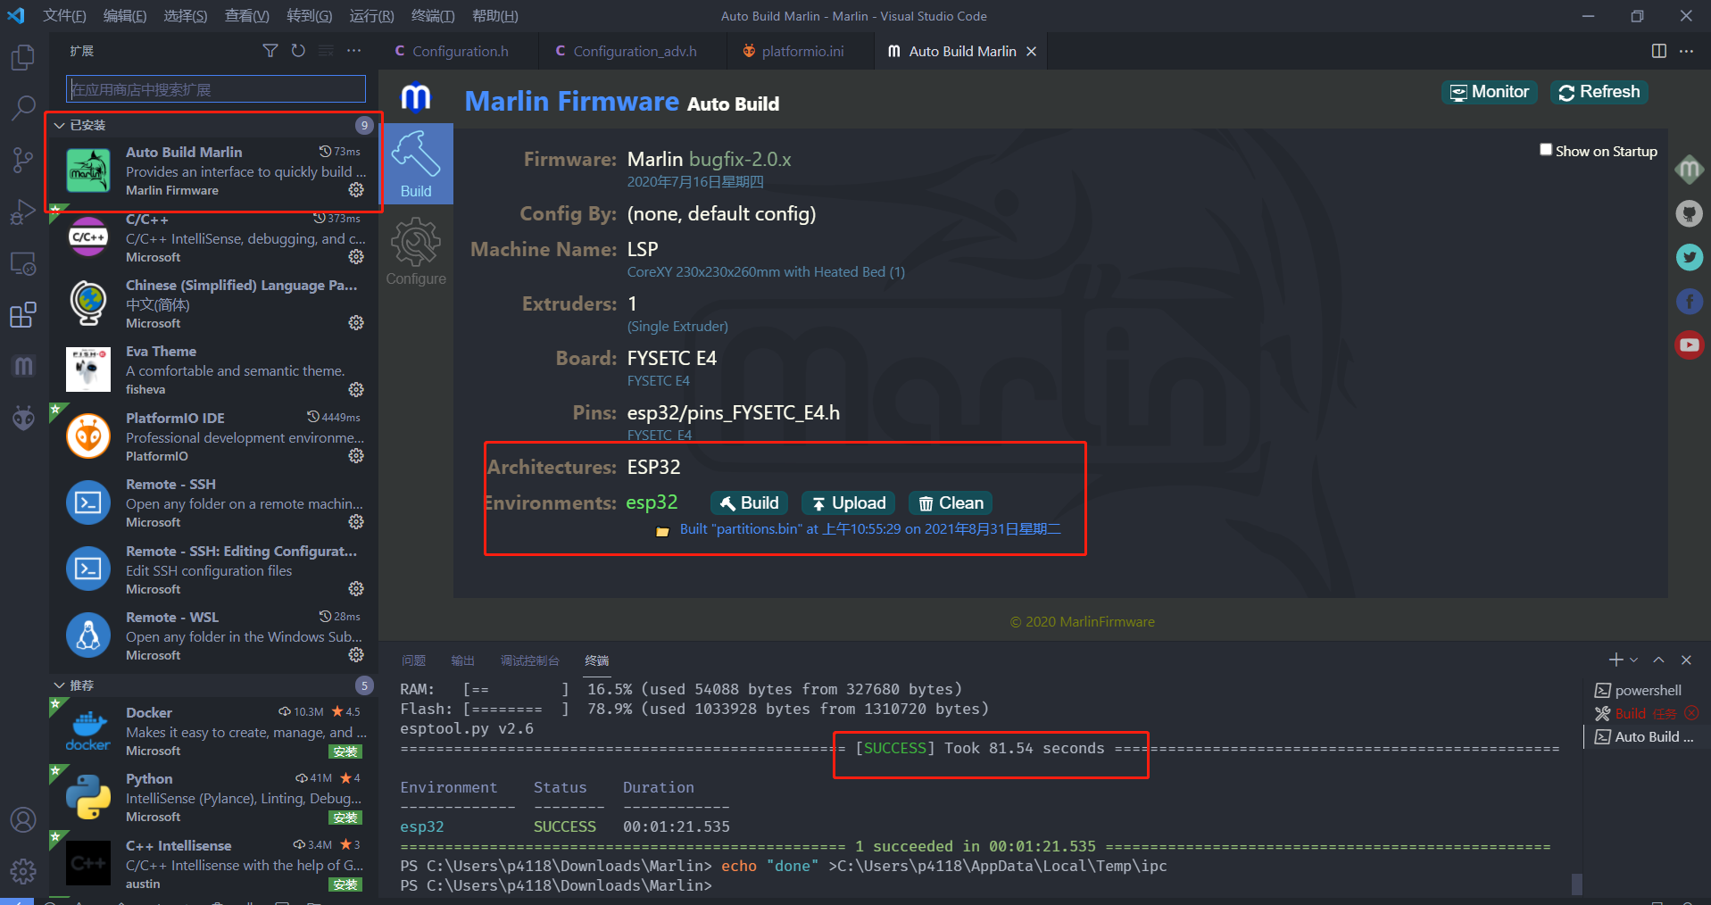Open gear settings for Eva Theme extension

[x=356, y=389]
